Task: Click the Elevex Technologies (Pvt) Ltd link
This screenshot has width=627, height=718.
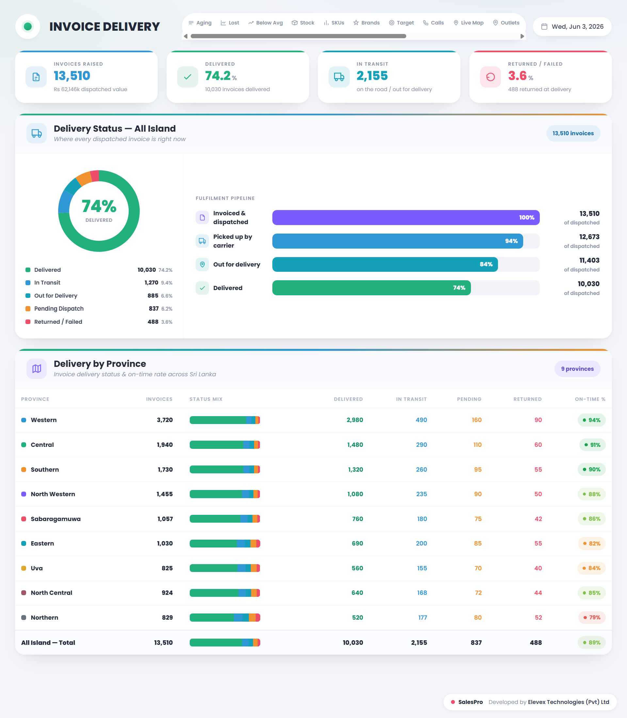Action: coord(569,702)
